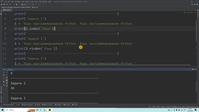199x112 pixels.
Task: Click the warnings count indicator
Action: click(185, 12)
